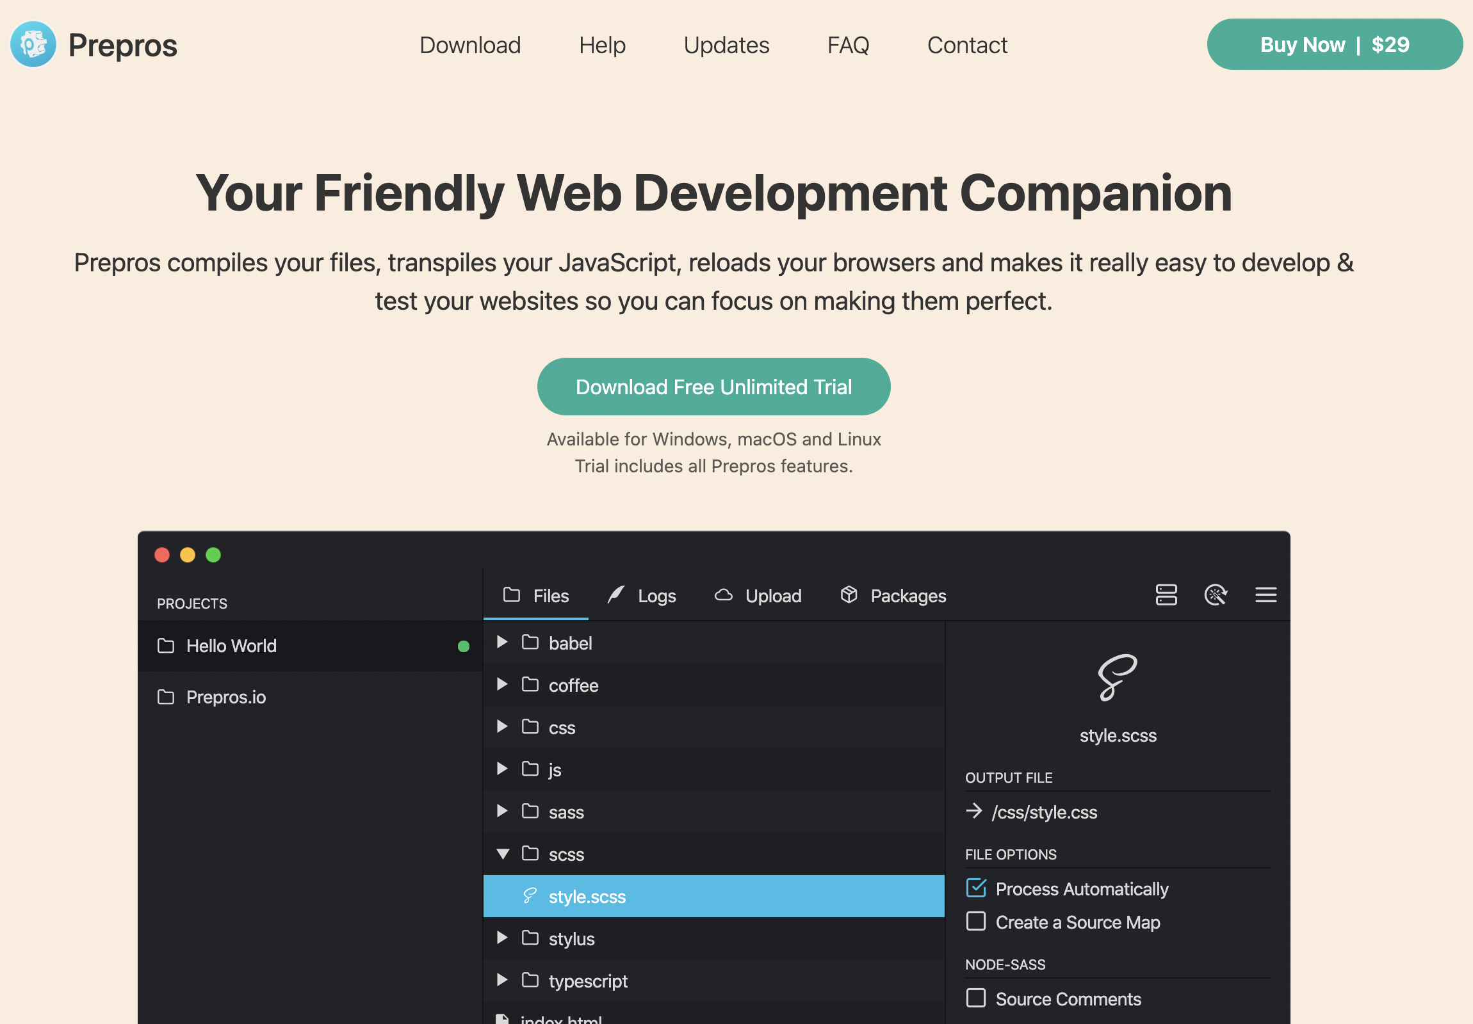Open the hamburger menu icon
The height and width of the screenshot is (1024, 1473).
tap(1265, 595)
